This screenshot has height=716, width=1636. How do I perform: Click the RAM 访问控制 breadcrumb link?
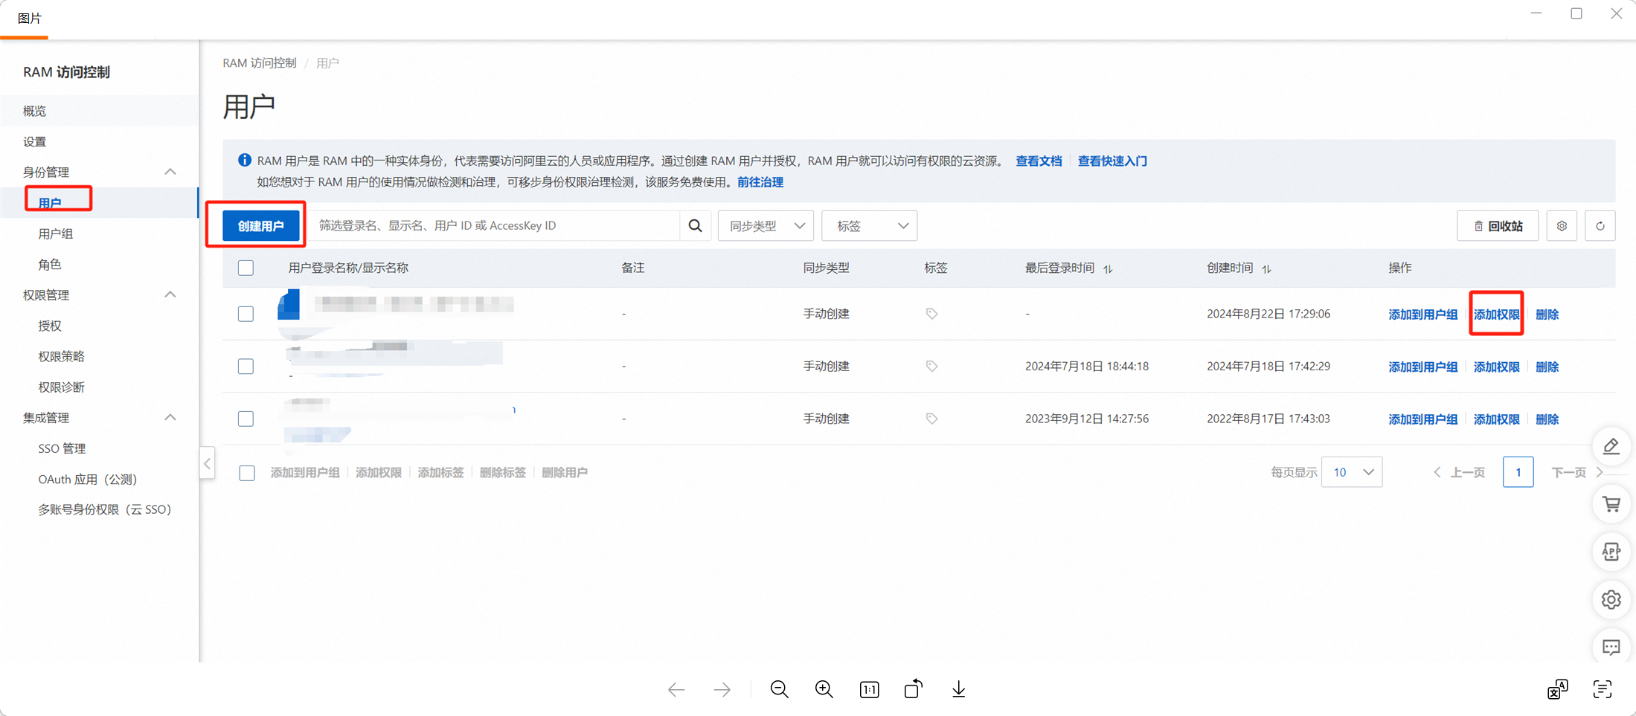click(259, 63)
